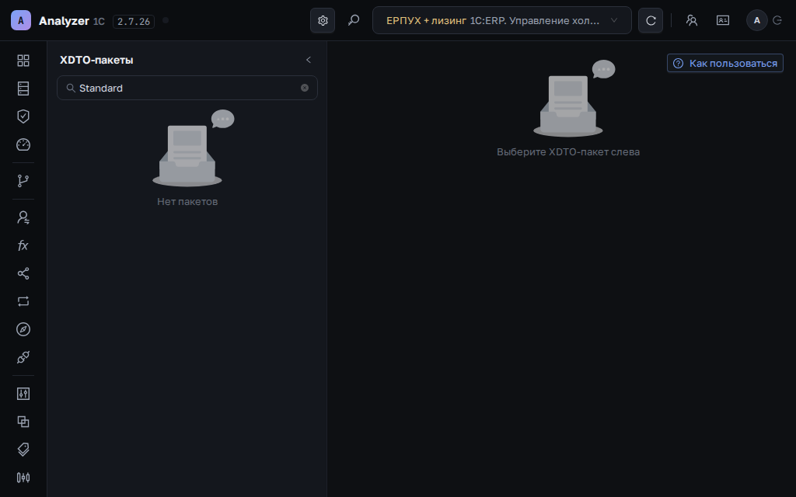Click the Analyzer 1C app name
The width and height of the screenshot is (796, 497).
72,21
